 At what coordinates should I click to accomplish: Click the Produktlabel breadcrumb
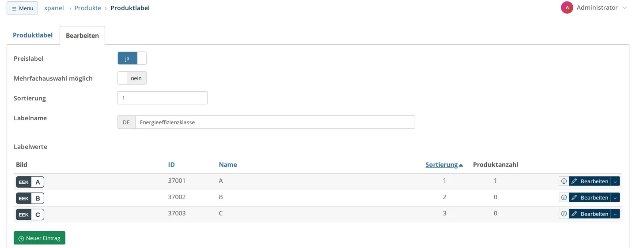tap(130, 8)
